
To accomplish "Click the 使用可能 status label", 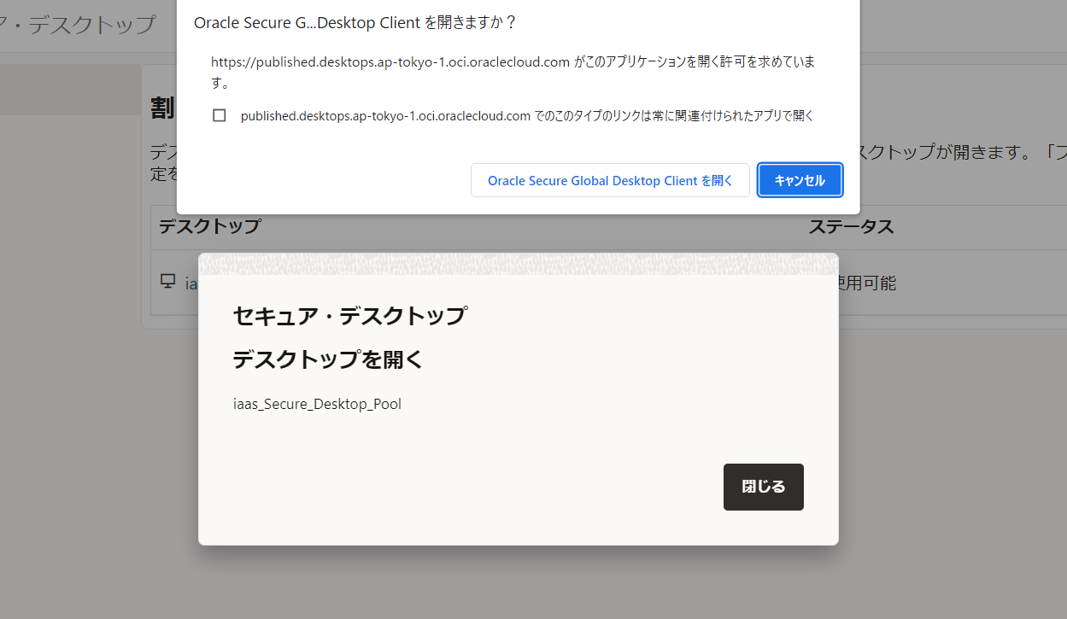I will coord(866,283).
